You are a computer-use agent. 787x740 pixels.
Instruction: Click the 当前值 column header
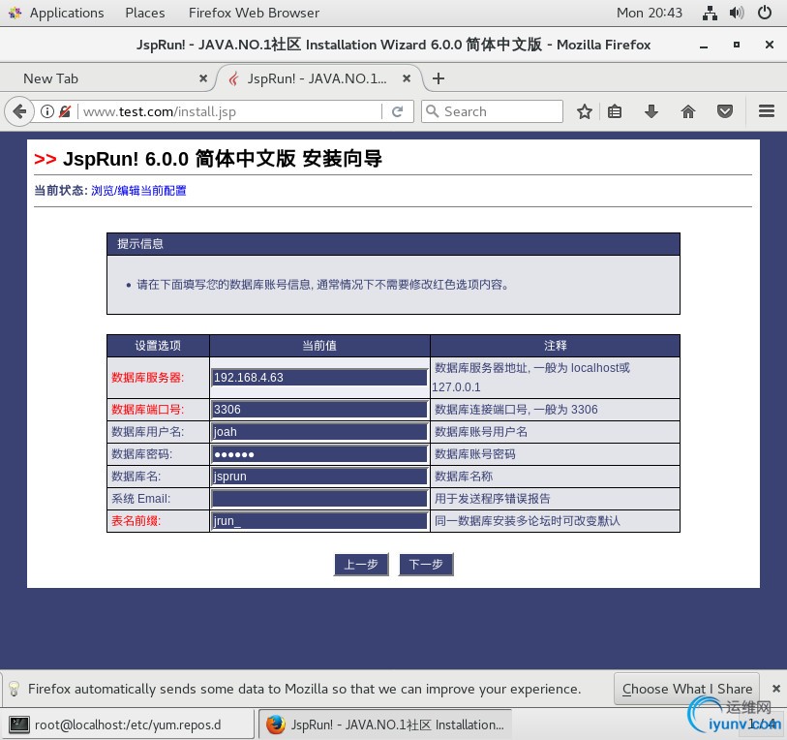pyautogui.click(x=319, y=346)
